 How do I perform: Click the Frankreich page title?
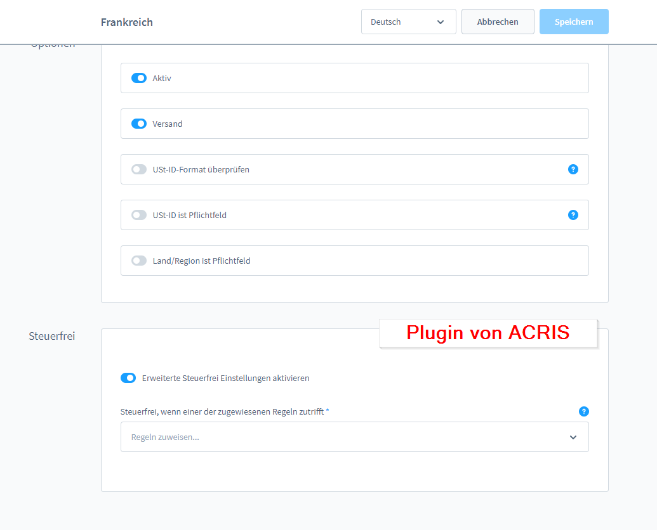click(x=126, y=22)
